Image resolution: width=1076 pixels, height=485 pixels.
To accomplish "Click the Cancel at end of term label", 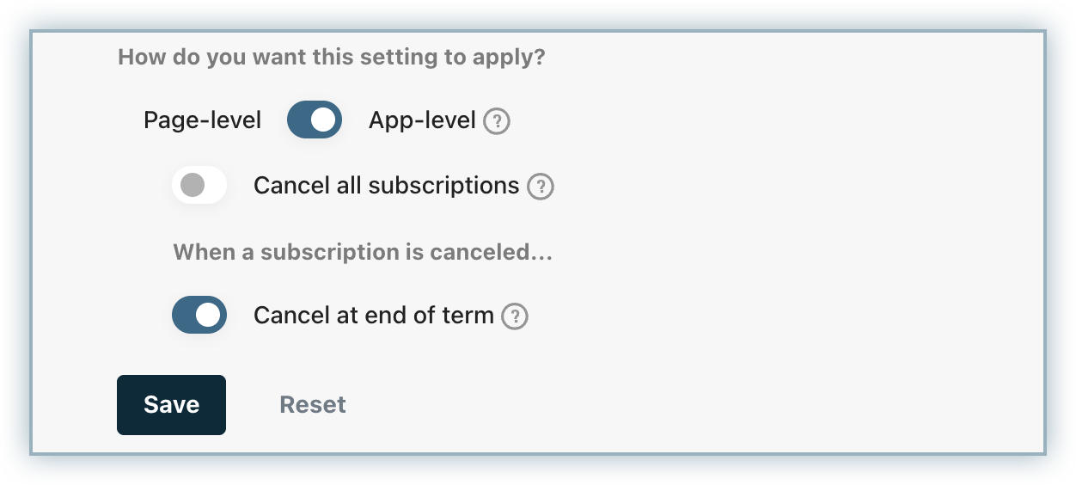I will (x=373, y=316).
